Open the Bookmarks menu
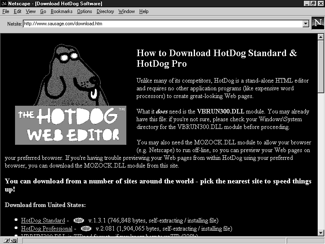325x244 pixels. coord(62,11)
